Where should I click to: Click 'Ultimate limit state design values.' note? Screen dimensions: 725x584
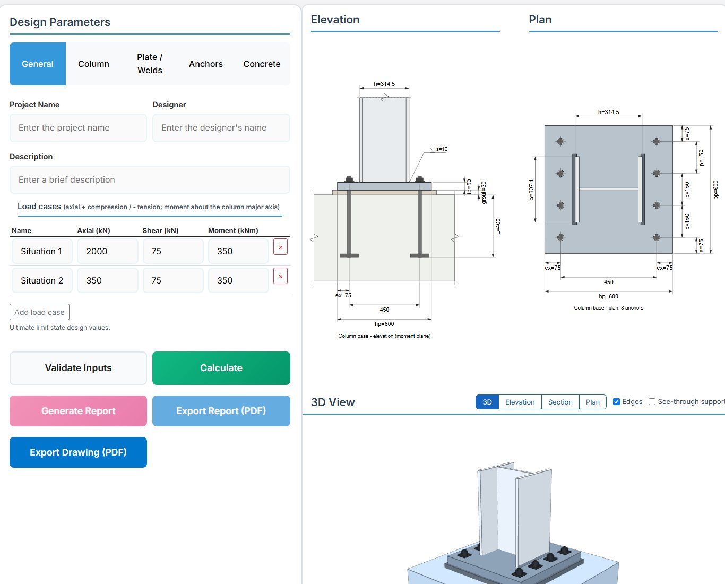60,328
